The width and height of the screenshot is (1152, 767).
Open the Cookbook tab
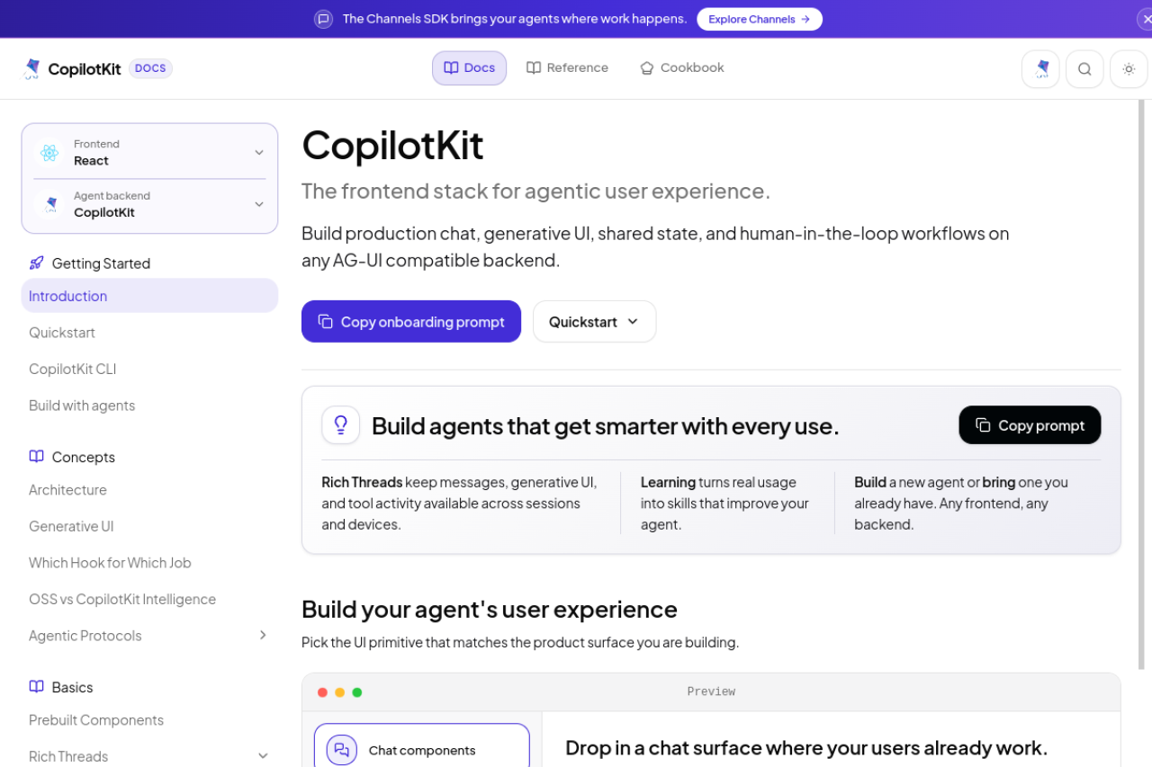tap(681, 68)
